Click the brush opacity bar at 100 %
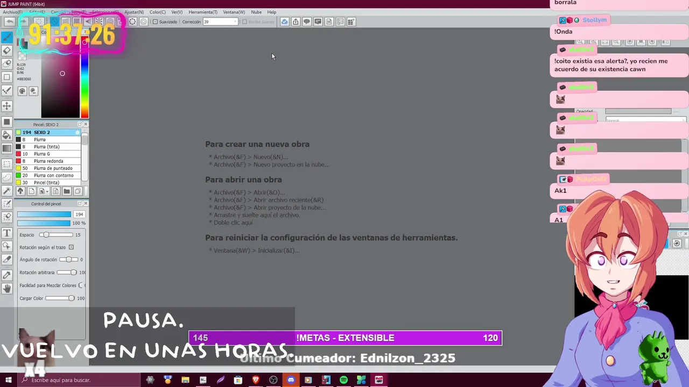 [x=44, y=223]
